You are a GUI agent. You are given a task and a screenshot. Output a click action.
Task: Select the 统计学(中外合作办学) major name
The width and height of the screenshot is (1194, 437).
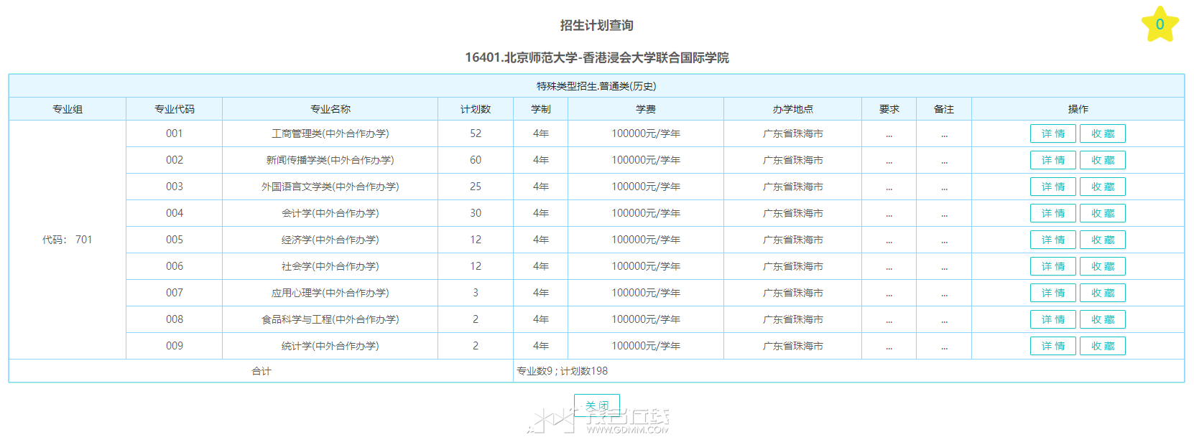pyautogui.click(x=330, y=346)
